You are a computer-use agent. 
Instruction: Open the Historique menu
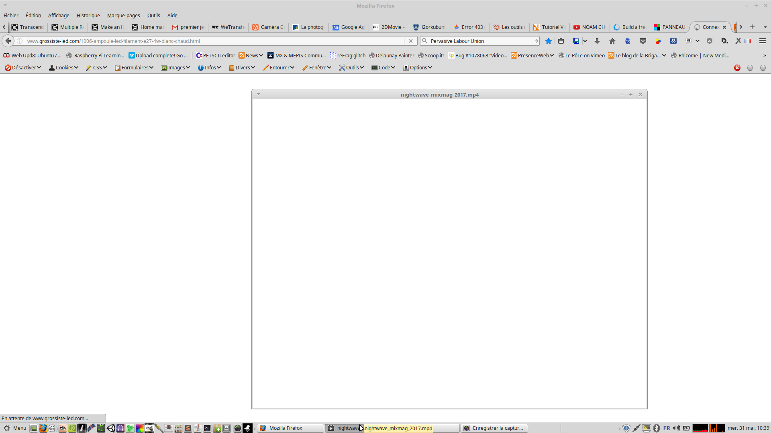pos(88,15)
